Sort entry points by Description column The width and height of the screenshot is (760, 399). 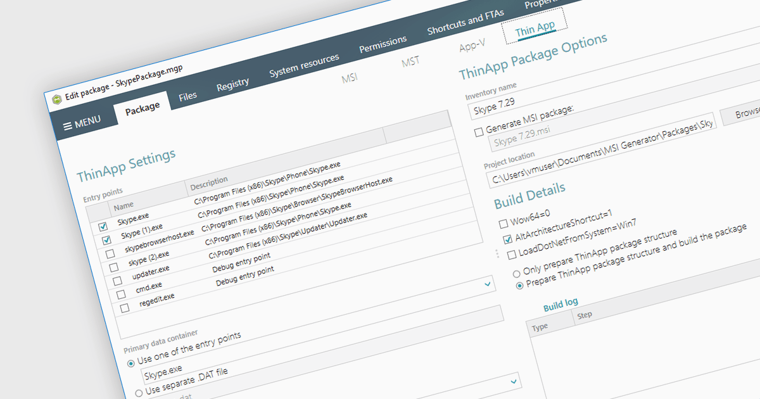pos(285,160)
